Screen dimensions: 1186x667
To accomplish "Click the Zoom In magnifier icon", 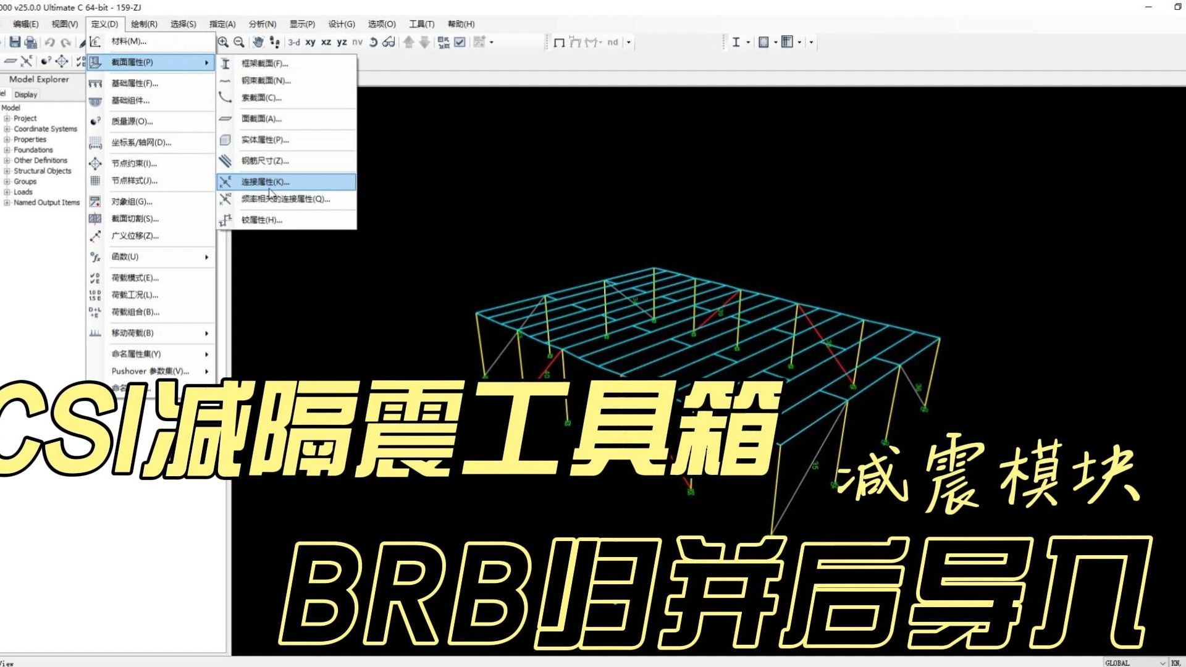I will tap(223, 42).
